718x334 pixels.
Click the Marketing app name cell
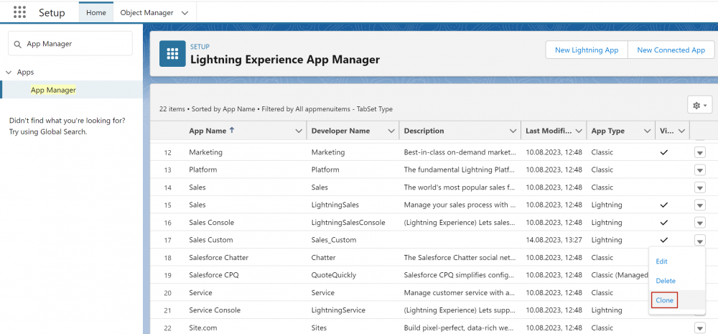(205, 152)
